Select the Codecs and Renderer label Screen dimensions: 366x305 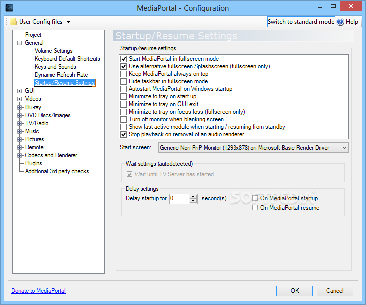tap(51, 155)
